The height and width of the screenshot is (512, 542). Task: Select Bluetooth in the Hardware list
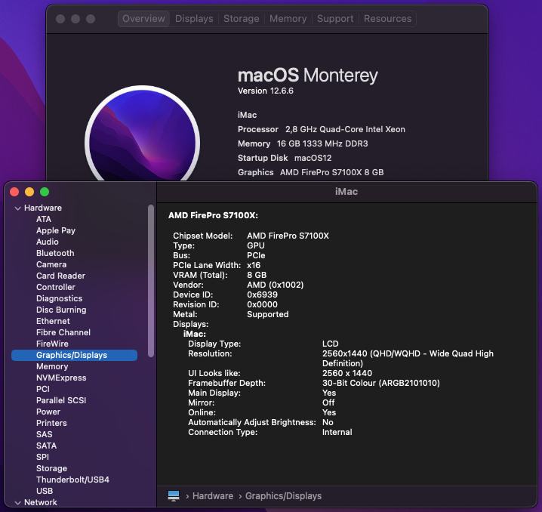pos(55,253)
